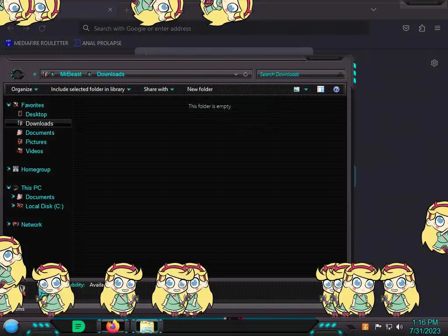448x336 pixels.
Task: Go forward in Firefox
Action: point(26,28)
